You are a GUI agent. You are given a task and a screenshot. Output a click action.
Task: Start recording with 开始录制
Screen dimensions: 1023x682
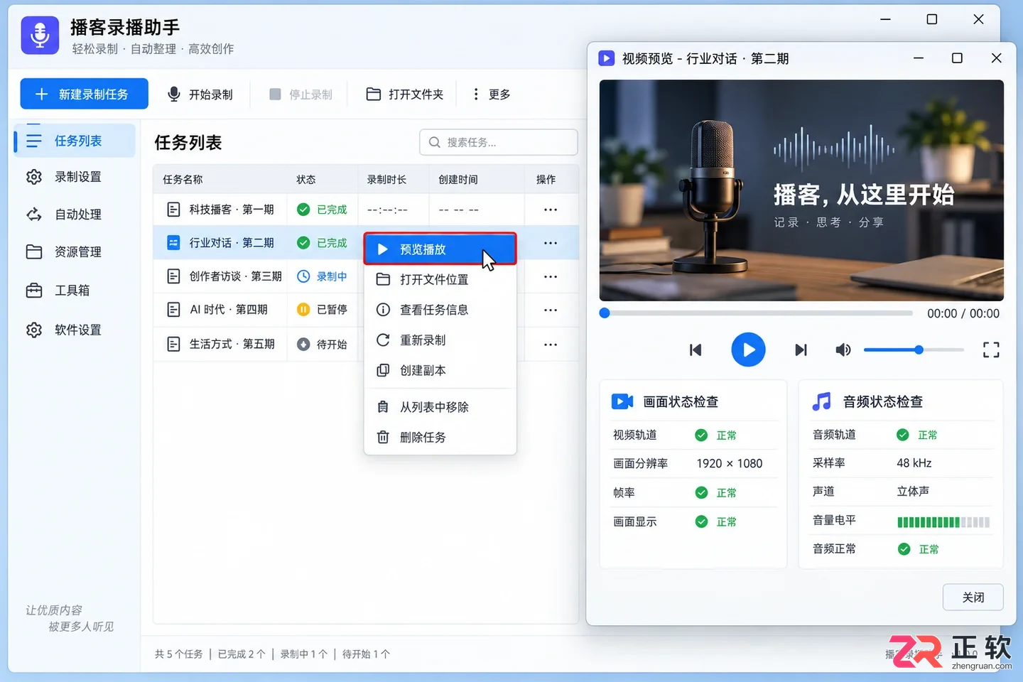[x=200, y=94]
